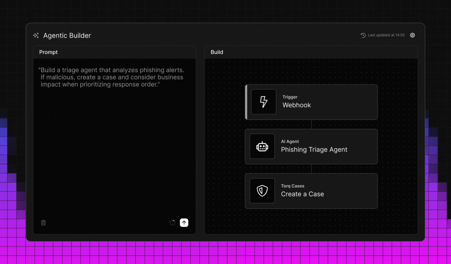Click the loading spinner circle
The height and width of the screenshot is (264, 451).
click(172, 223)
